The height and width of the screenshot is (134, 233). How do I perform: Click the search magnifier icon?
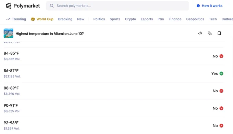[52, 6]
